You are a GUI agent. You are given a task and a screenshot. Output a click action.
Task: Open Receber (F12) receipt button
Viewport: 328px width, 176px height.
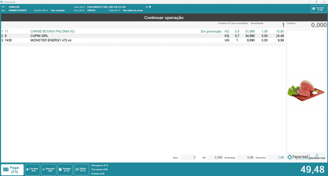pos(65,169)
